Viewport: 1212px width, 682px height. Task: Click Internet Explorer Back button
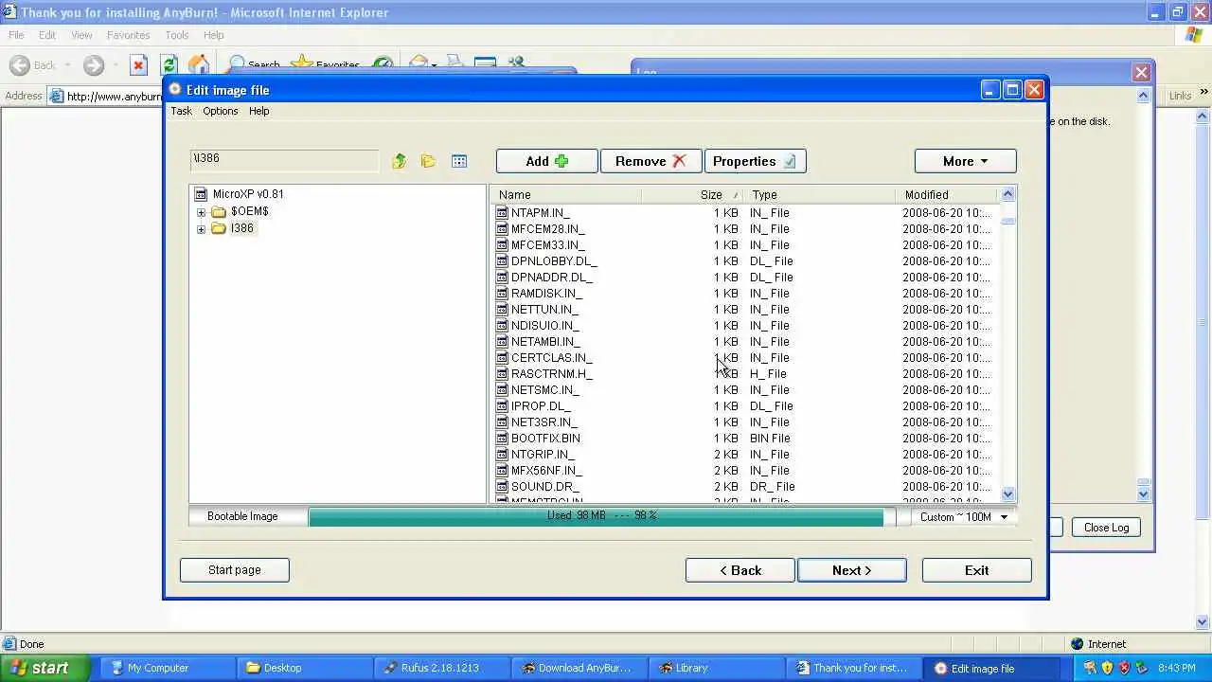tap(33, 64)
